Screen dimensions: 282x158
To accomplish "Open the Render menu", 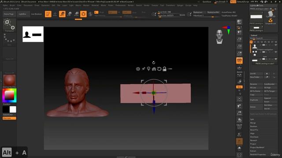I will pos(131,5).
